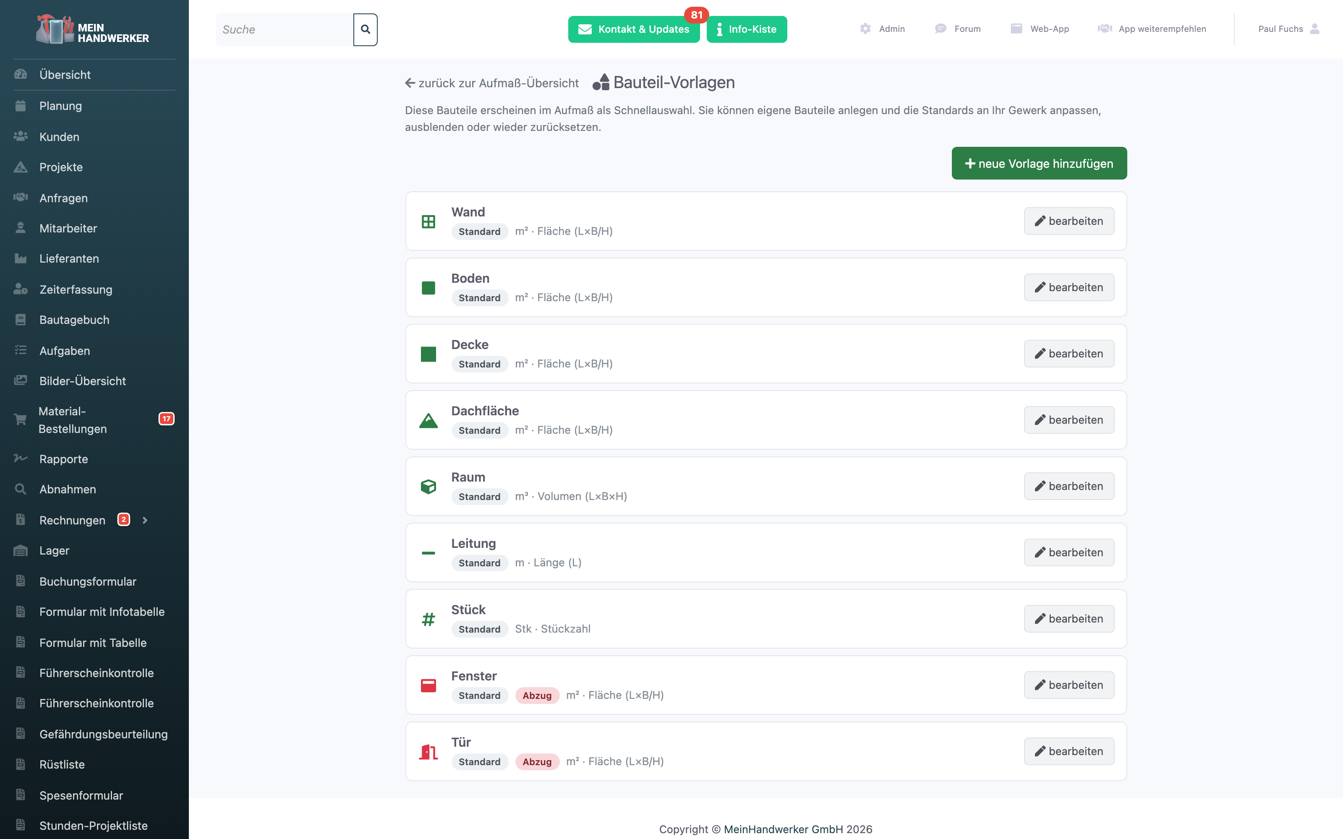Click the Abnahmen magnifier icon

21,489
